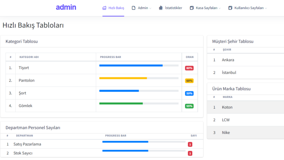
Task: Expand the Kasa Sayfaları dropdown chevron
Action: click(x=219, y=9)
